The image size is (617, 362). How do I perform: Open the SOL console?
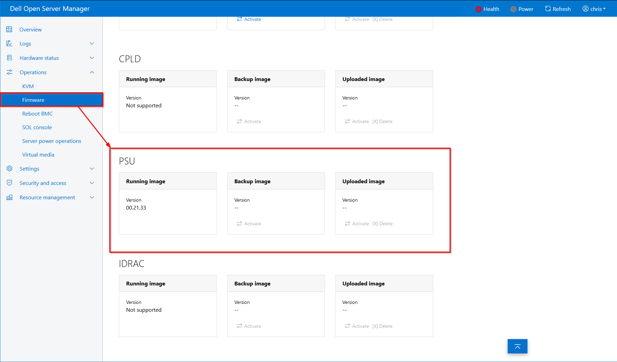(x=37, y=127)
